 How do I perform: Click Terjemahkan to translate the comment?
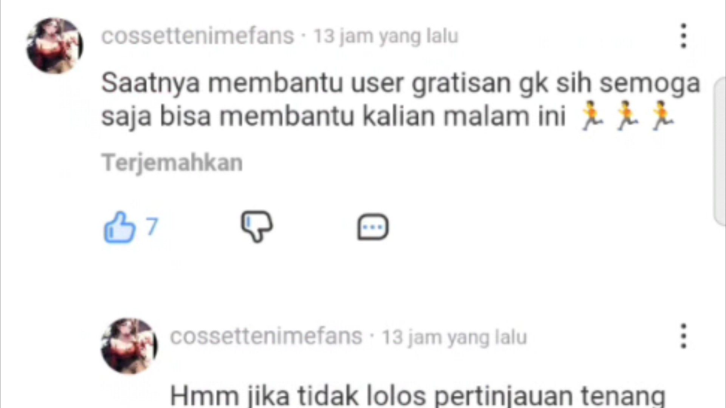point(172,163)
